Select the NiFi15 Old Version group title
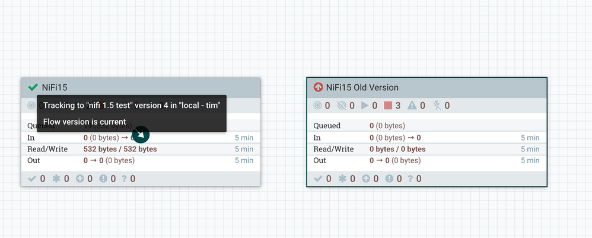 pos(362,87)
